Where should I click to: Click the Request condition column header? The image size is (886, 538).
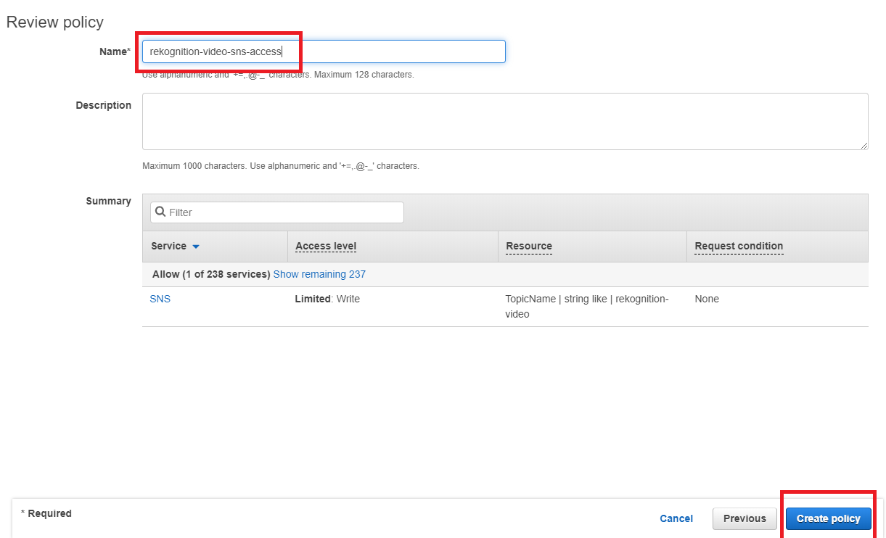739,246
